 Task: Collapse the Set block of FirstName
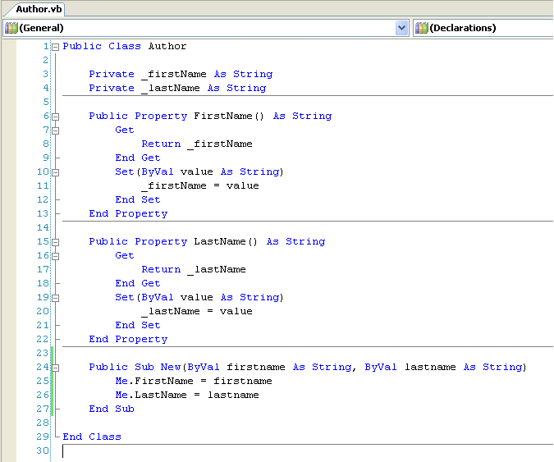[56, 172]
